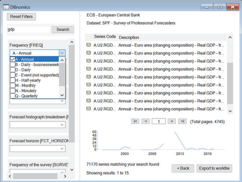Click the results list scroll-up arrow
Screen dimensions: 242x182
(x=230, y=37)
